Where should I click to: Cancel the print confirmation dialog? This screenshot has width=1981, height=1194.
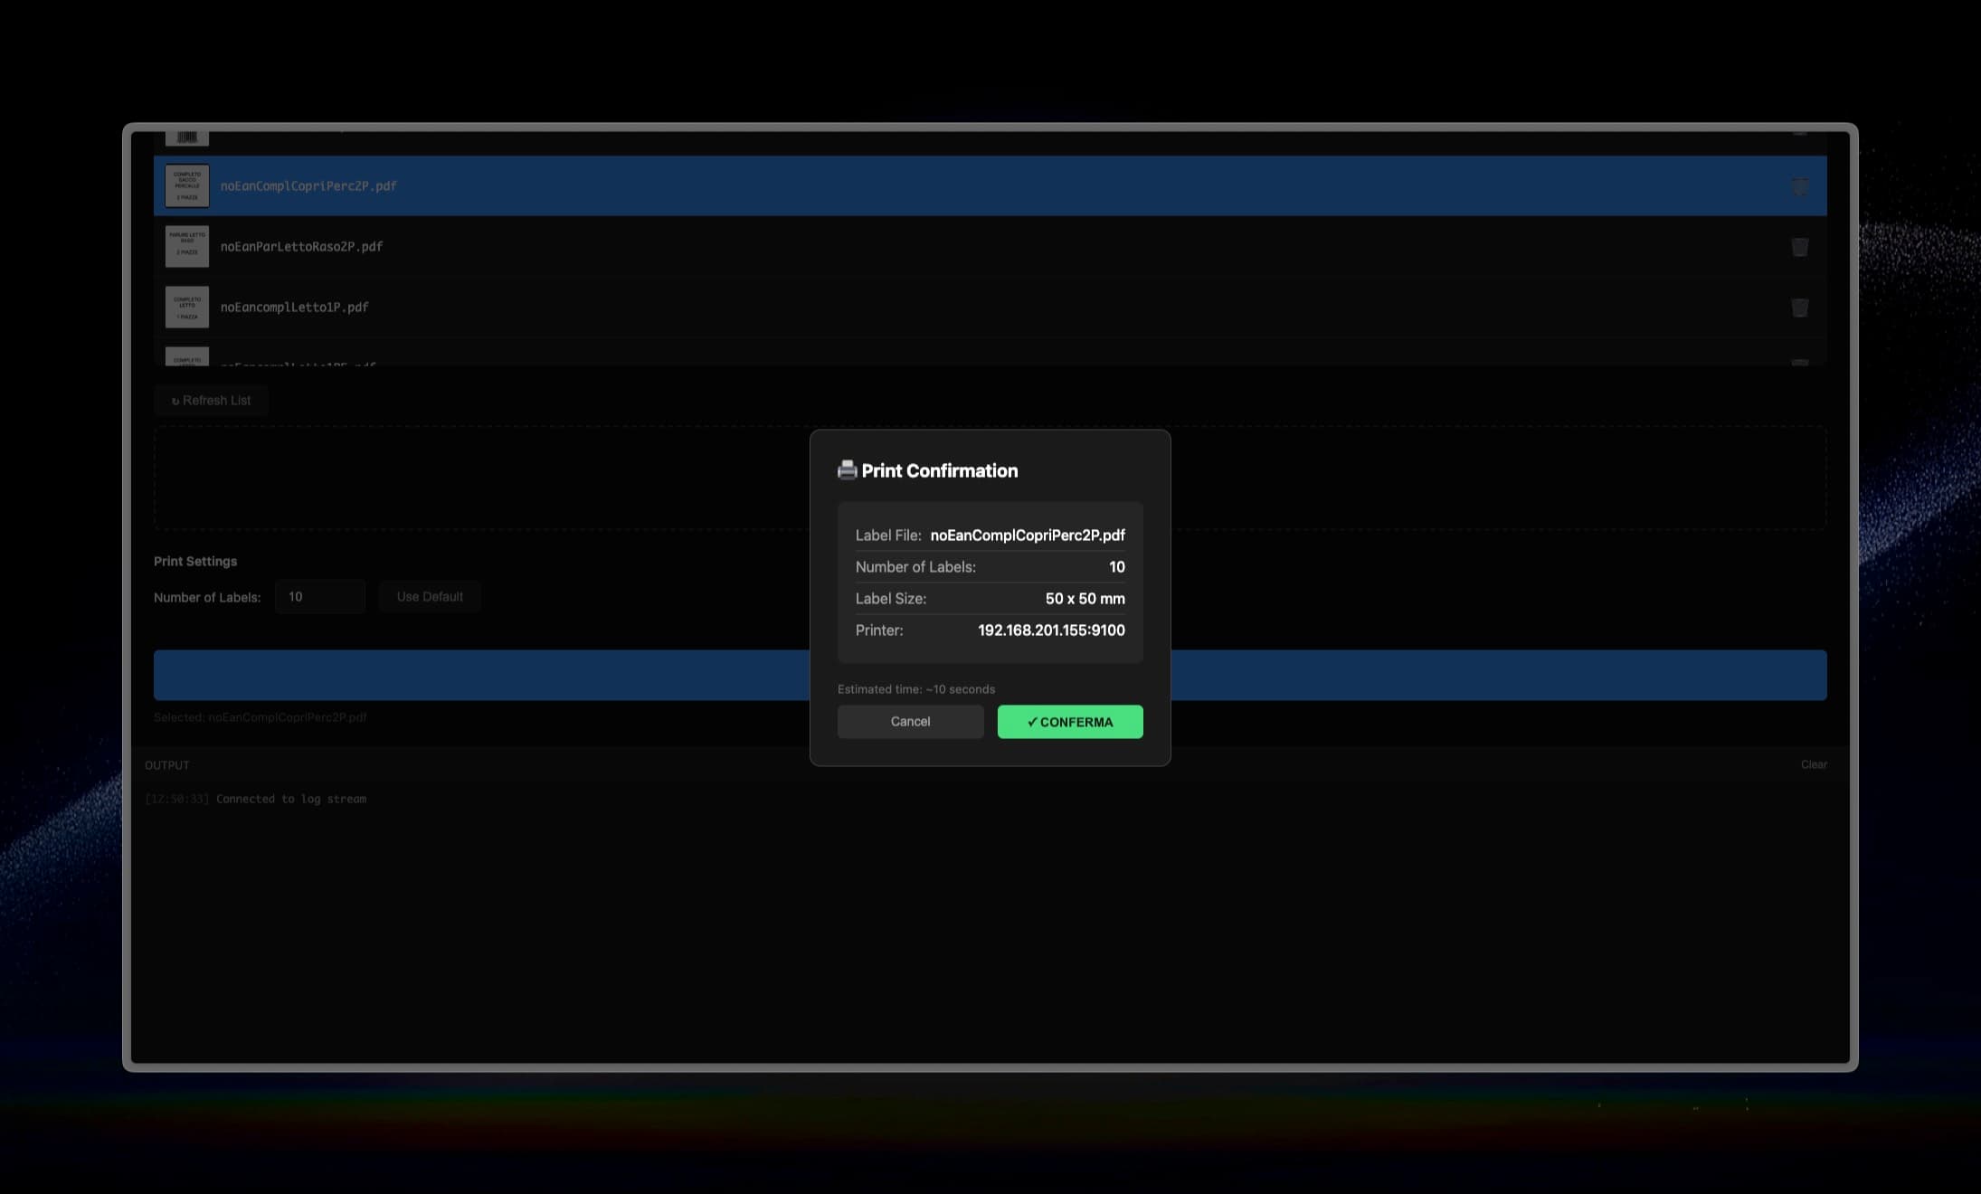coord(910,722)
